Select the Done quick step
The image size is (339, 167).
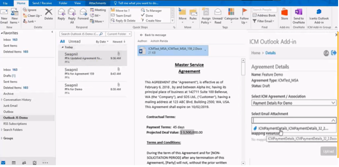tap(147, 15)
